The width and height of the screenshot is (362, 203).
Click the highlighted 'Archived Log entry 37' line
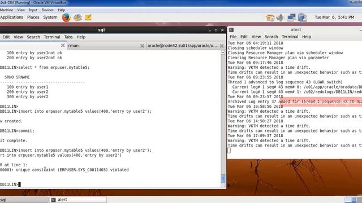tap(295, 101)
